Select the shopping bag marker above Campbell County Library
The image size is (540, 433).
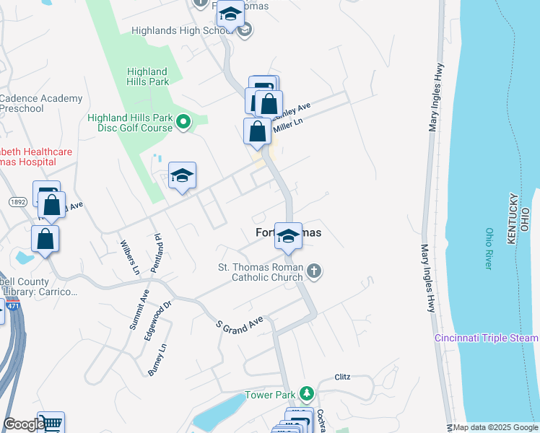click(x=45, y=240)
